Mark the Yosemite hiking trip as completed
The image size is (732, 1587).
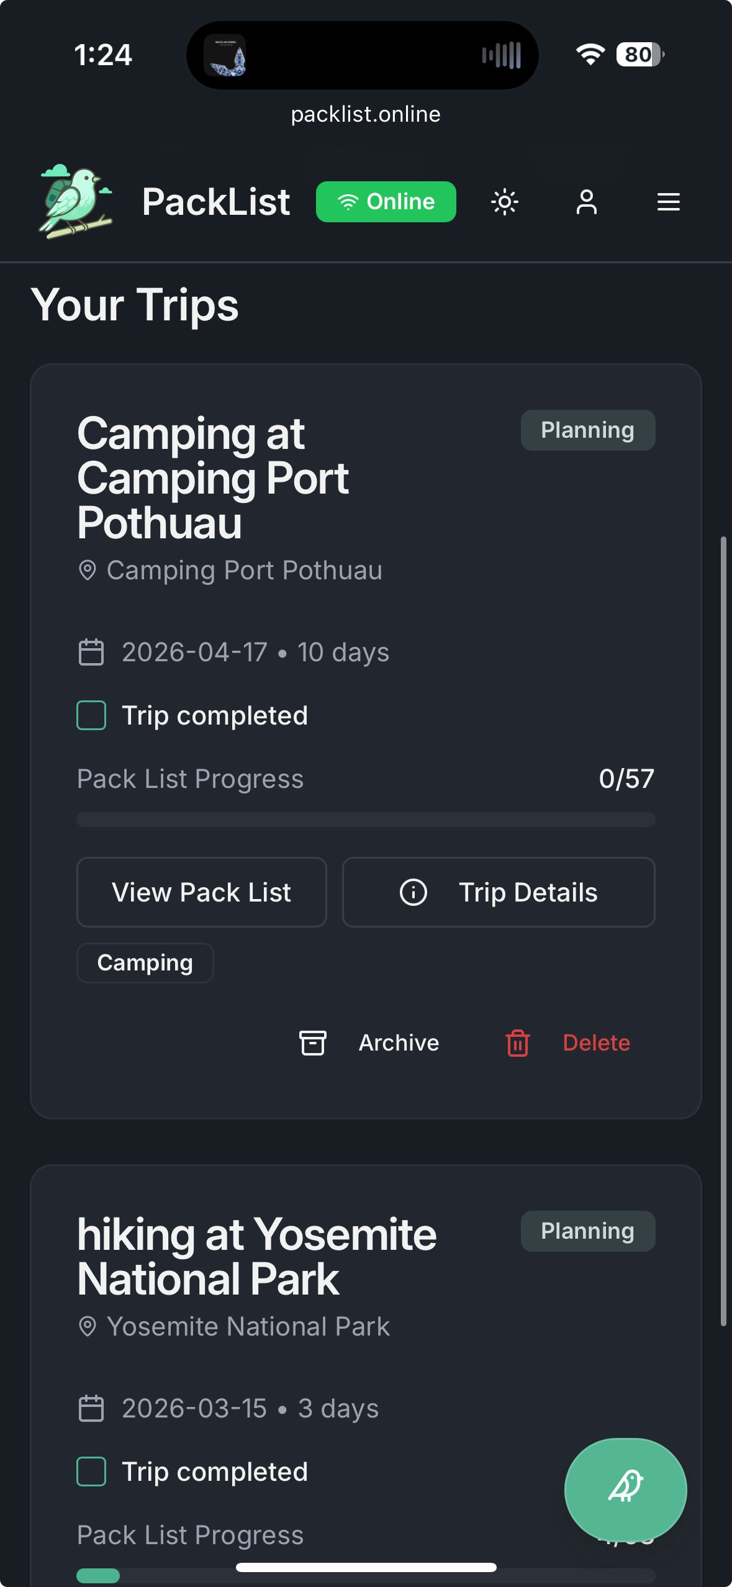91,1471
